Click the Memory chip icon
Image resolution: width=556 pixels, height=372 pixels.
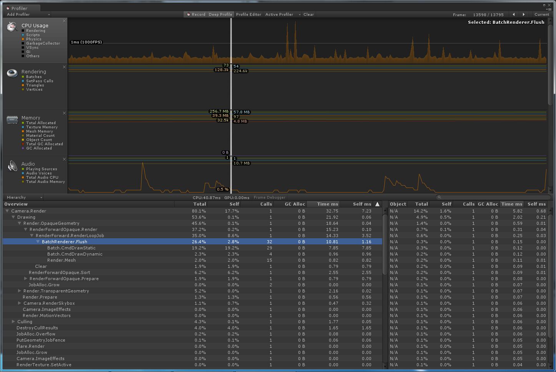pos(12,119)
